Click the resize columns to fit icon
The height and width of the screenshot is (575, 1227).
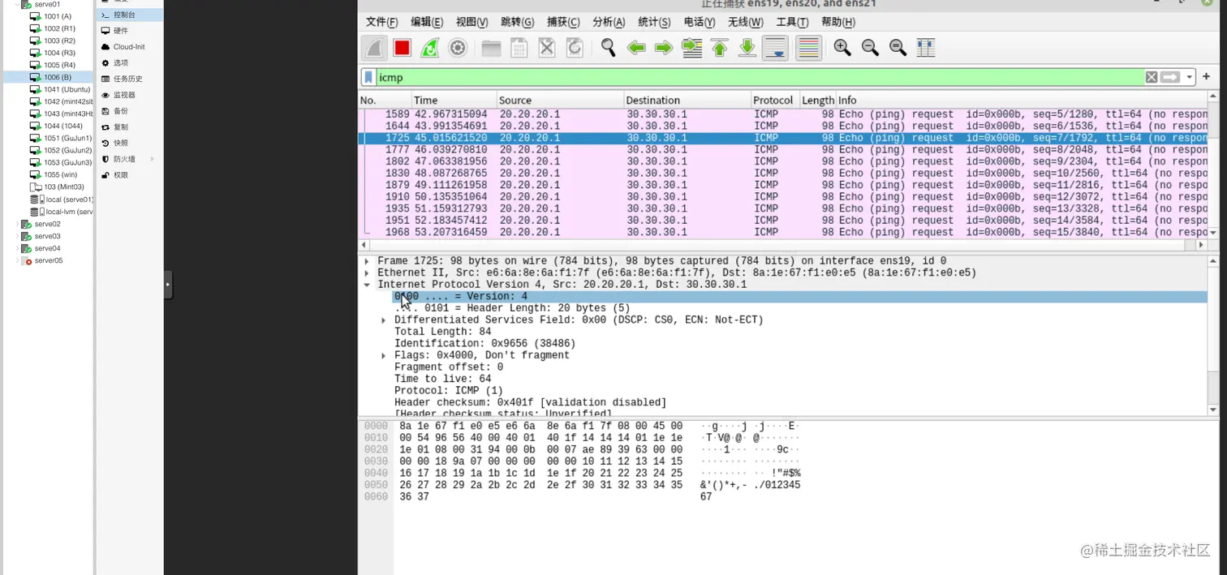pyautogui.click(x=926, y=48)
